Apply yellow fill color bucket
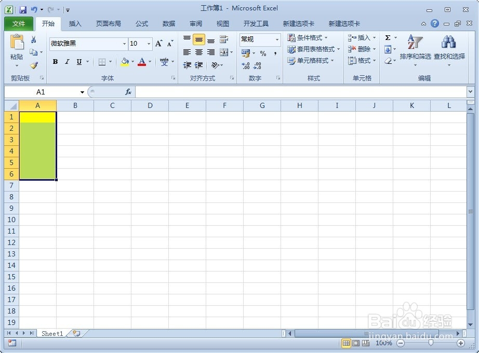This screenshot has width=479, height=353. click(125, 62)
